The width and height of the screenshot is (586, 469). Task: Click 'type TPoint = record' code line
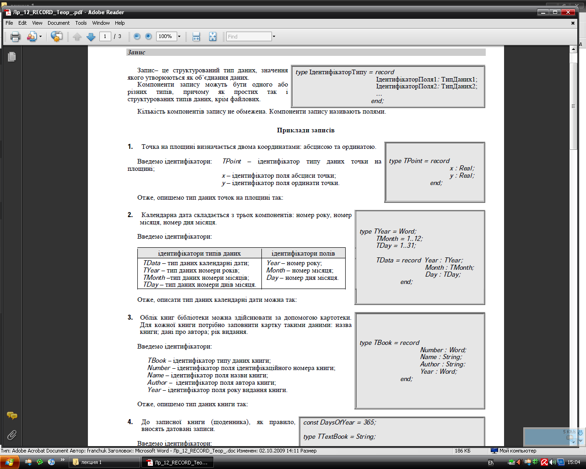pos(419,161)
